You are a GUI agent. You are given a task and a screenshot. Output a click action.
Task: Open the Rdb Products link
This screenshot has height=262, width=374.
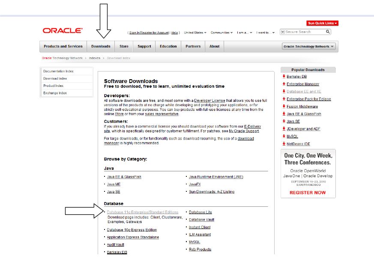click(x=200, y=249)
